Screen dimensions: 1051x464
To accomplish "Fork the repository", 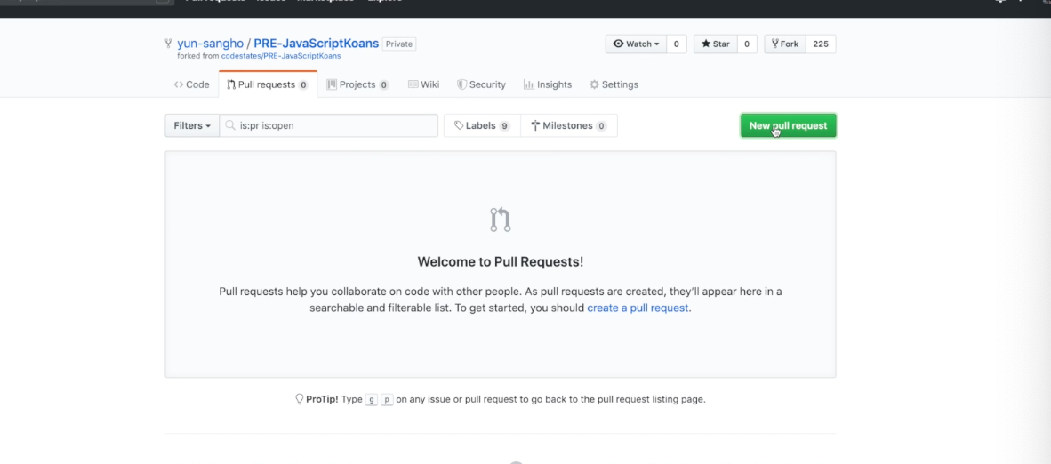I will pyautogui.click(x=785, y=44).
